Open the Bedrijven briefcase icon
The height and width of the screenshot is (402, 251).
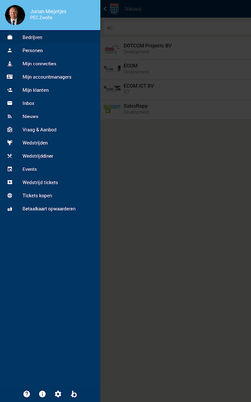click(10, 37)
